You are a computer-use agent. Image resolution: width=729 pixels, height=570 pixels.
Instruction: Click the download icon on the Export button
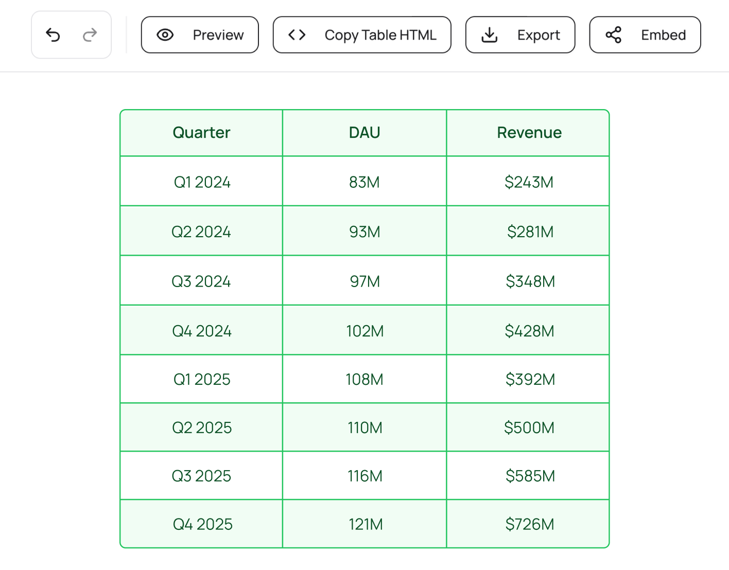pyautogui.click(x=489, y=34)
